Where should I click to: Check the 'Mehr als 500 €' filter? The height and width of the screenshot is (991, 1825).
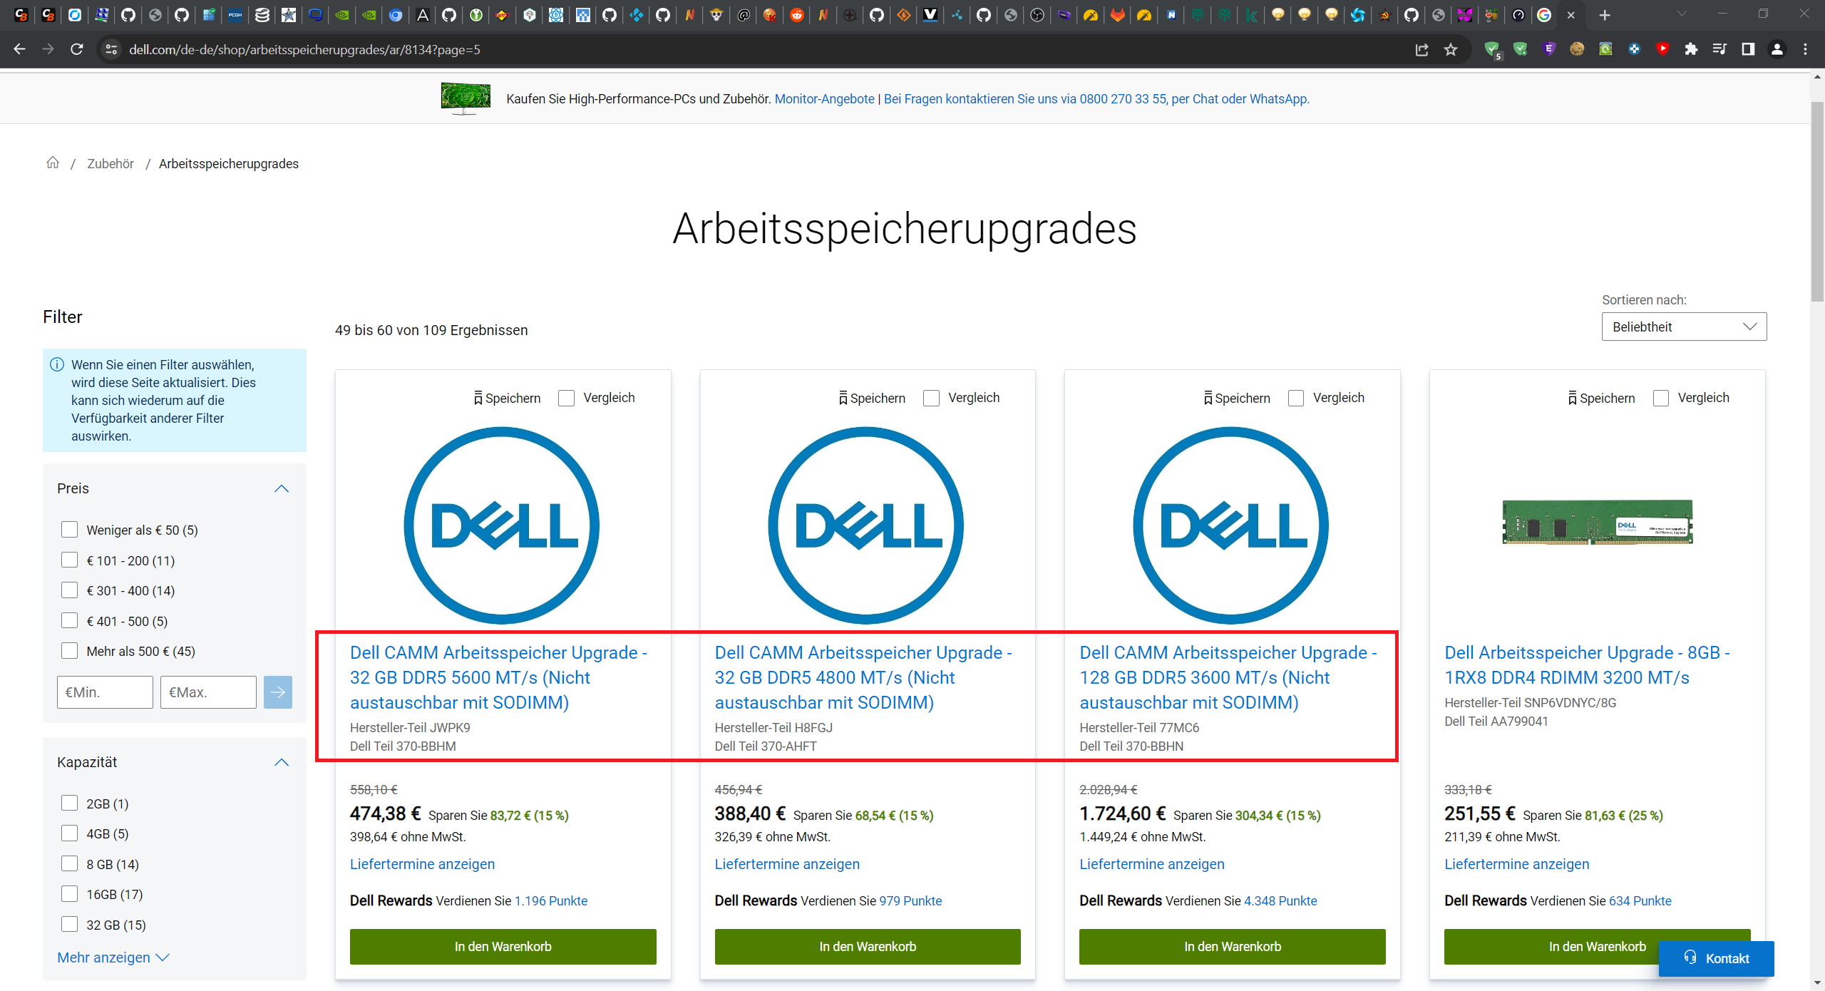pos(69,651)
